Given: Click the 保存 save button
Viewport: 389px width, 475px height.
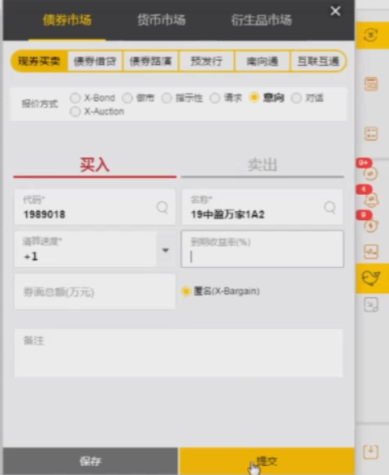Looking at the screenshot, I should coord(90,460).
